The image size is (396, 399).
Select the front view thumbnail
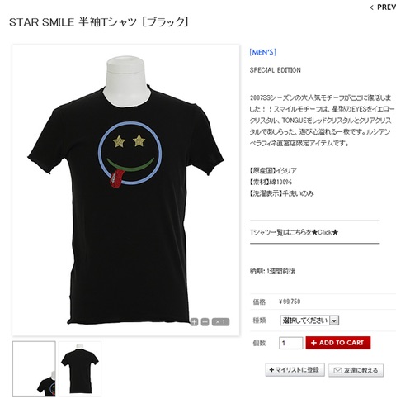click(x=34, y=368)
